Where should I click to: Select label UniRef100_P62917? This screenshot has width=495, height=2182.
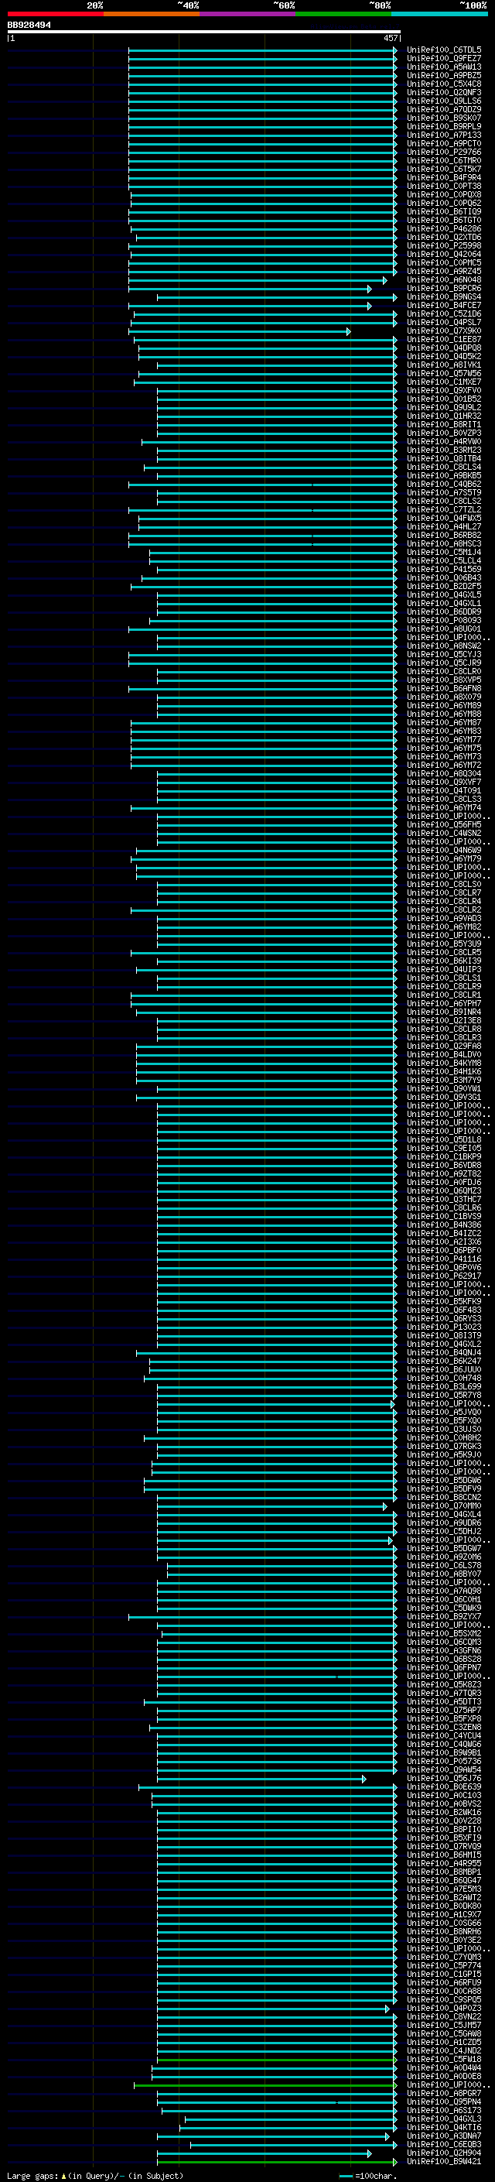click(x=443, y=1276)
